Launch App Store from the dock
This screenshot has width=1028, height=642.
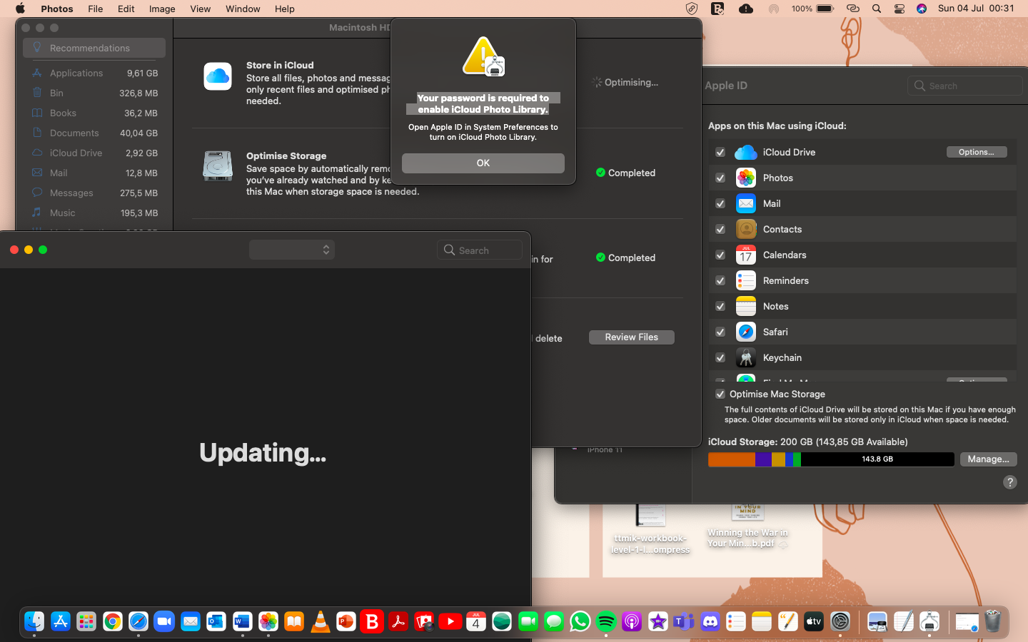pos(61,622)
